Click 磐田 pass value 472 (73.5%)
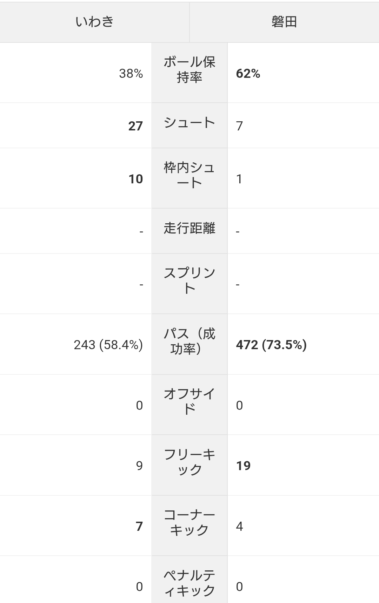Image resolution: width=379 pixels, height=603 pixels. (271, 345)
